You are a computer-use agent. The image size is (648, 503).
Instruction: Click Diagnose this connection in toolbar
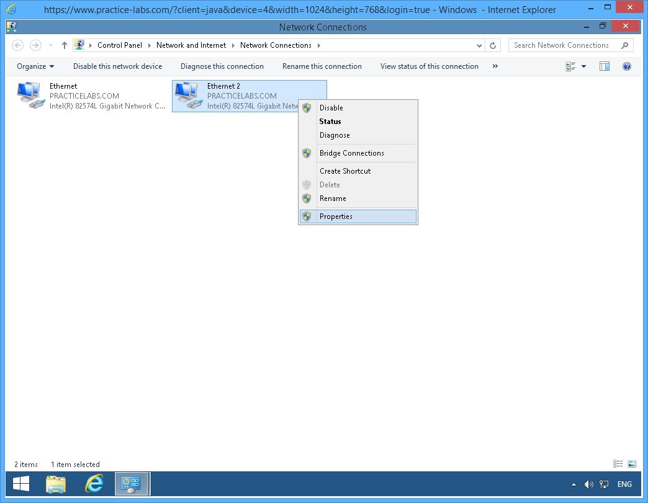point(222,66)
